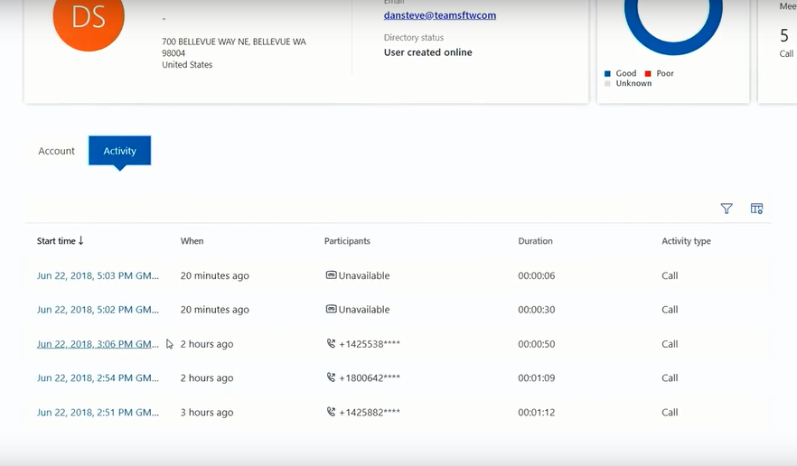Image resolution: width=797 pixels, height=466 pixels.
Task: Click device icon in 5:02 PM row
Action: tap(331, 310)
